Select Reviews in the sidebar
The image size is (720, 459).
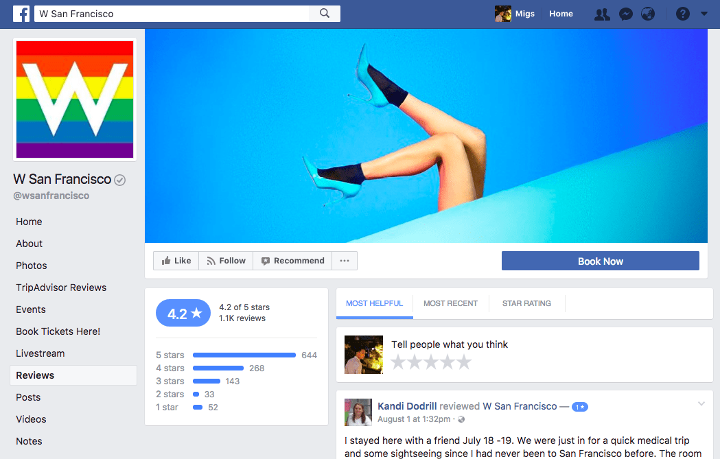click(x=73, y=375)
